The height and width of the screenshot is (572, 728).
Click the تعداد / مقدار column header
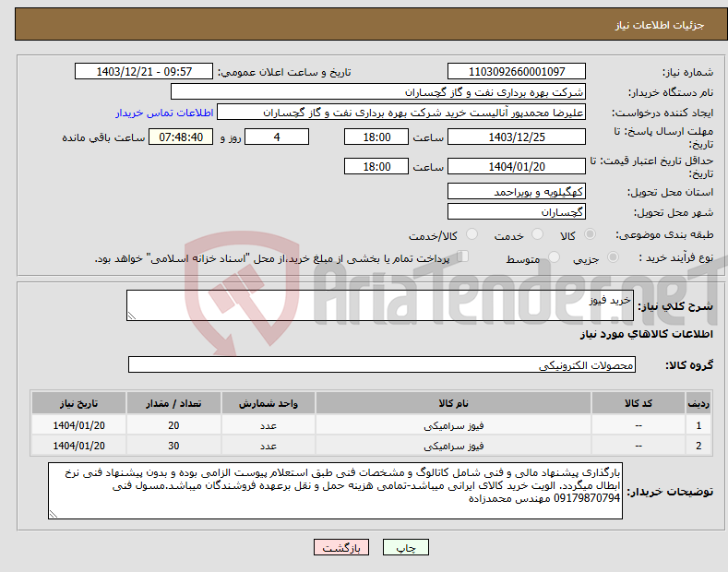[x=173, y=403]
